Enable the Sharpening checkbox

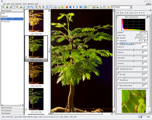pos(118,80)
